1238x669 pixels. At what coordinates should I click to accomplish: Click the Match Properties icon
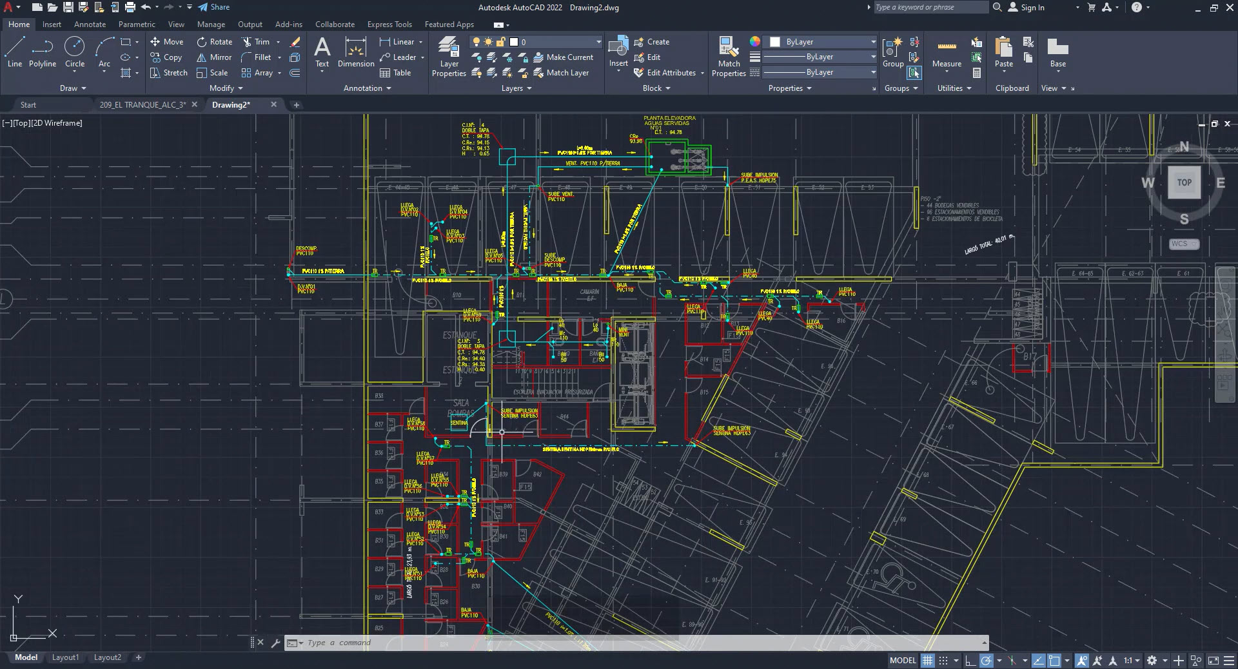click(x=729, y=56)
